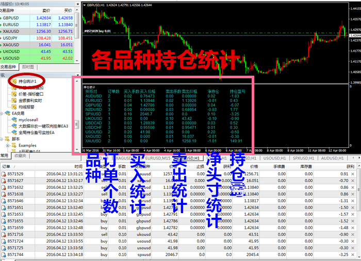This screenshot has height=261, width=361.
Task: Select the UKOUSD row in market watch
Action: [37, 51]
